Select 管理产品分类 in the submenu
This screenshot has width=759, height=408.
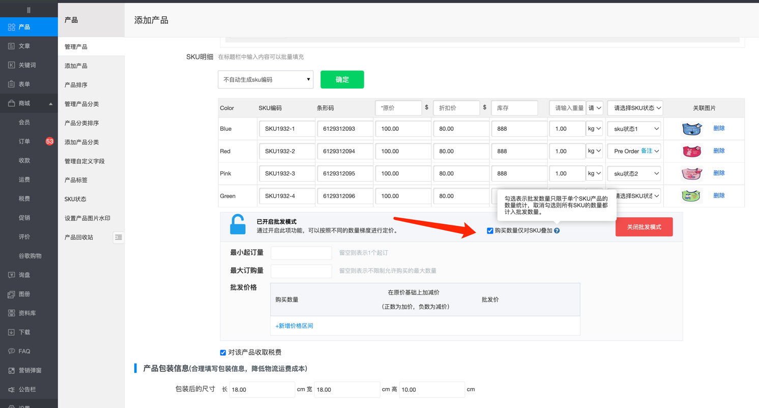click(81, 104)
